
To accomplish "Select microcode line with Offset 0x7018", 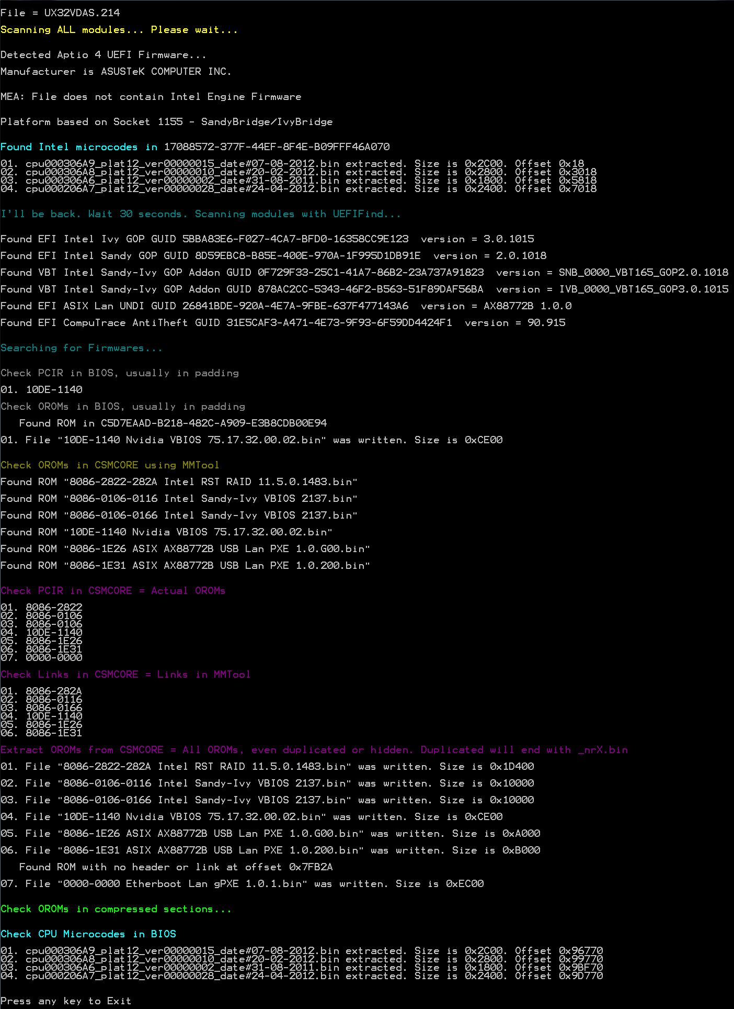I will click(x=299, y=188).
